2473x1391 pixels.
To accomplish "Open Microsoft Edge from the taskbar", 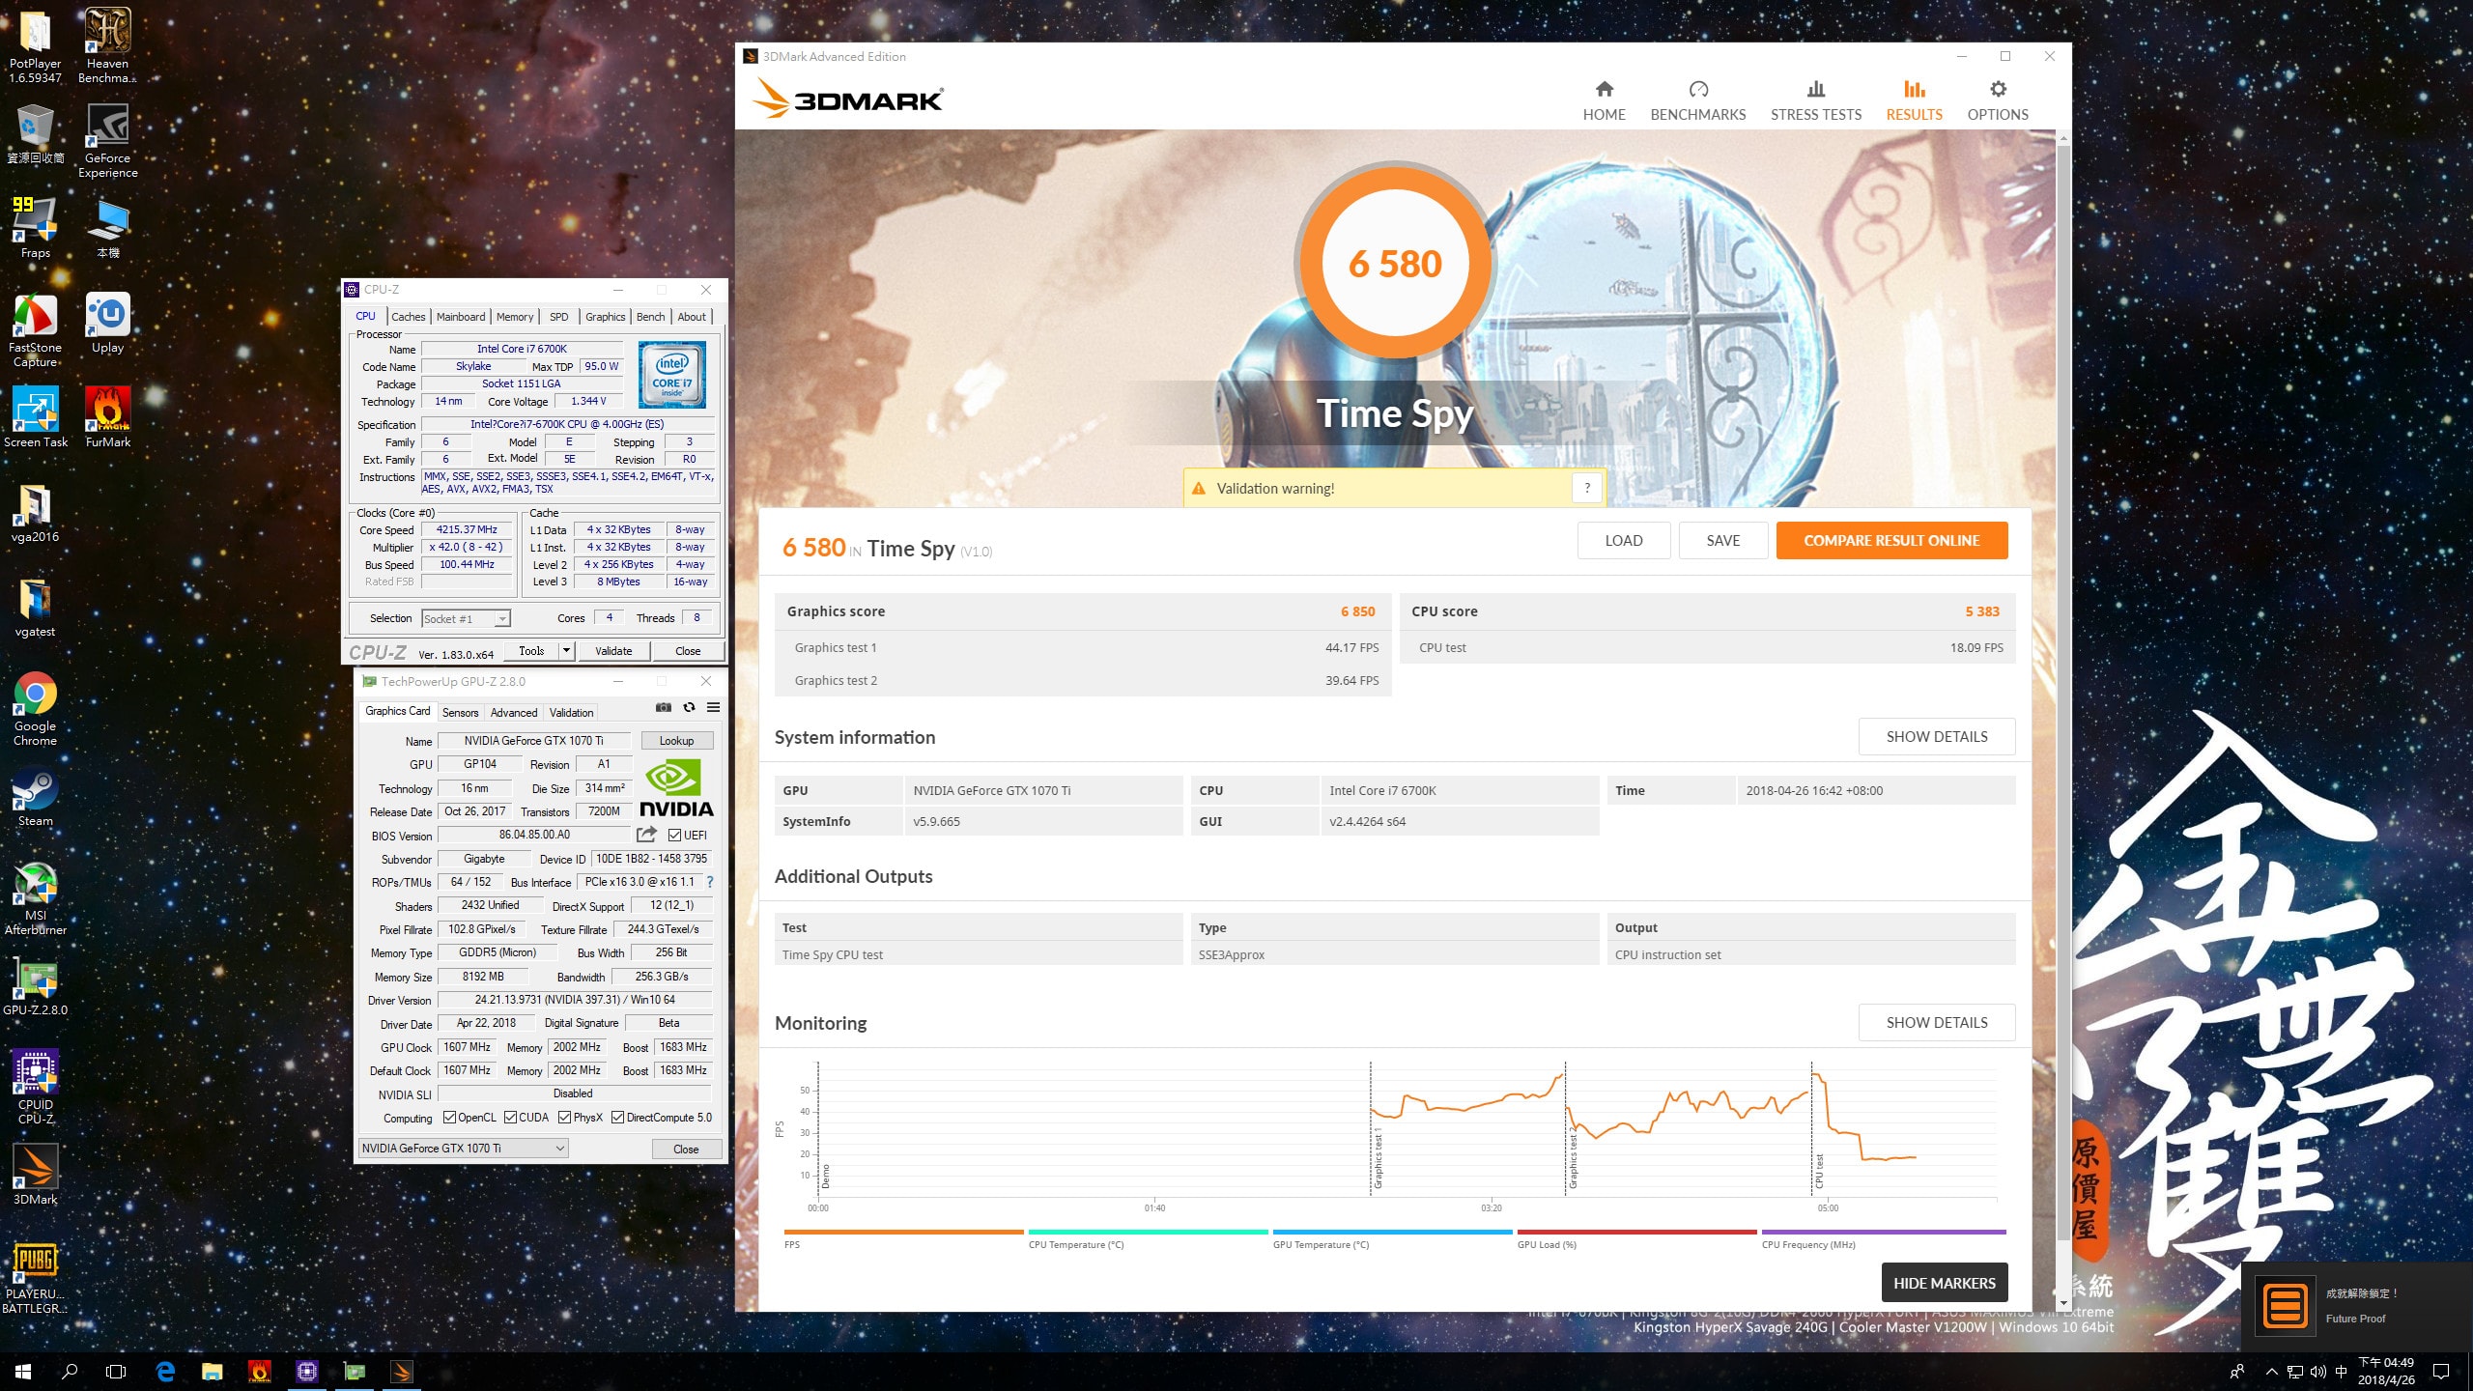I will coord(165,1371).
